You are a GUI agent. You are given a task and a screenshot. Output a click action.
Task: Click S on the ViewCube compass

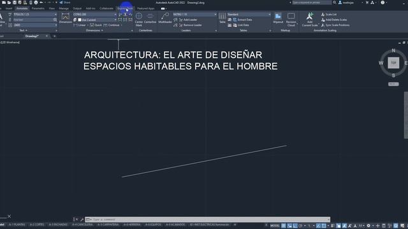click(x=393, y=76)
